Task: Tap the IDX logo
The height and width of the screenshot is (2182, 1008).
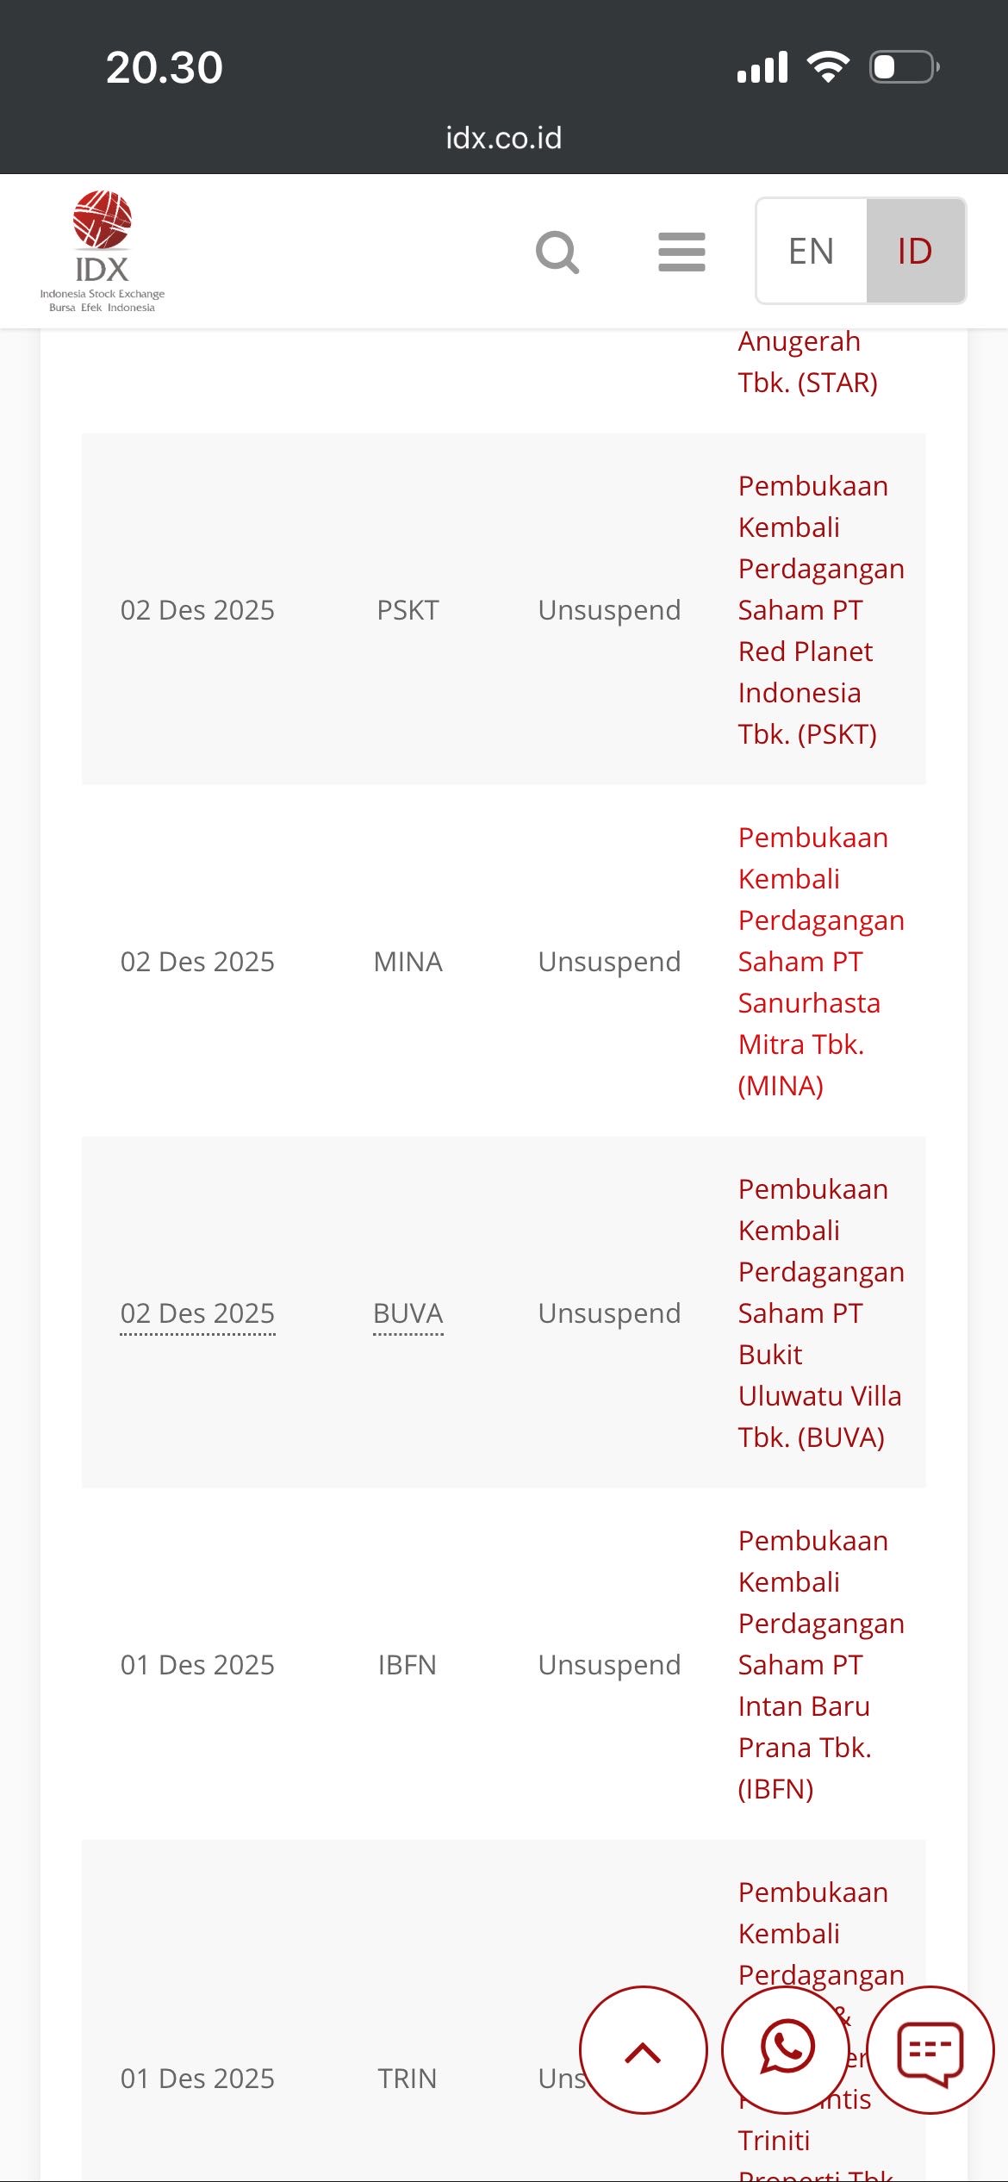Action: coord(102,251)
